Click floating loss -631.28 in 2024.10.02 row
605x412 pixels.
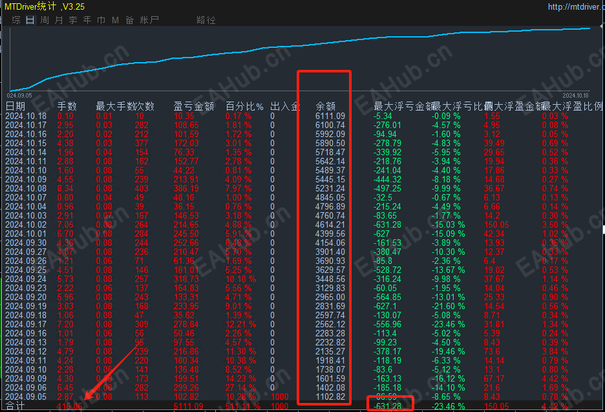387,224
